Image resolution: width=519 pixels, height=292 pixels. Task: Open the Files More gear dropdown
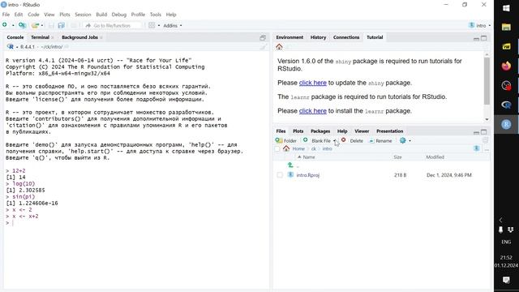(405, 140)
